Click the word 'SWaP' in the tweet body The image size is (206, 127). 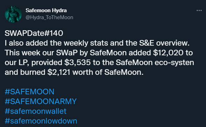[67, 53]
